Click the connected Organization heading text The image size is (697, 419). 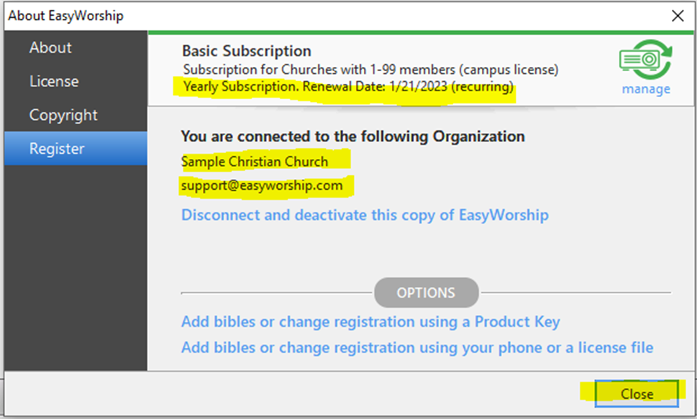(353, 137)
